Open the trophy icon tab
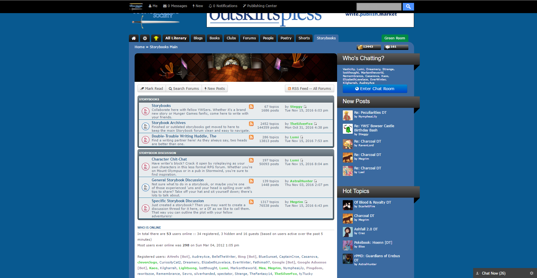This screenshot has width=537, height=278. click(x=156, y=38)
